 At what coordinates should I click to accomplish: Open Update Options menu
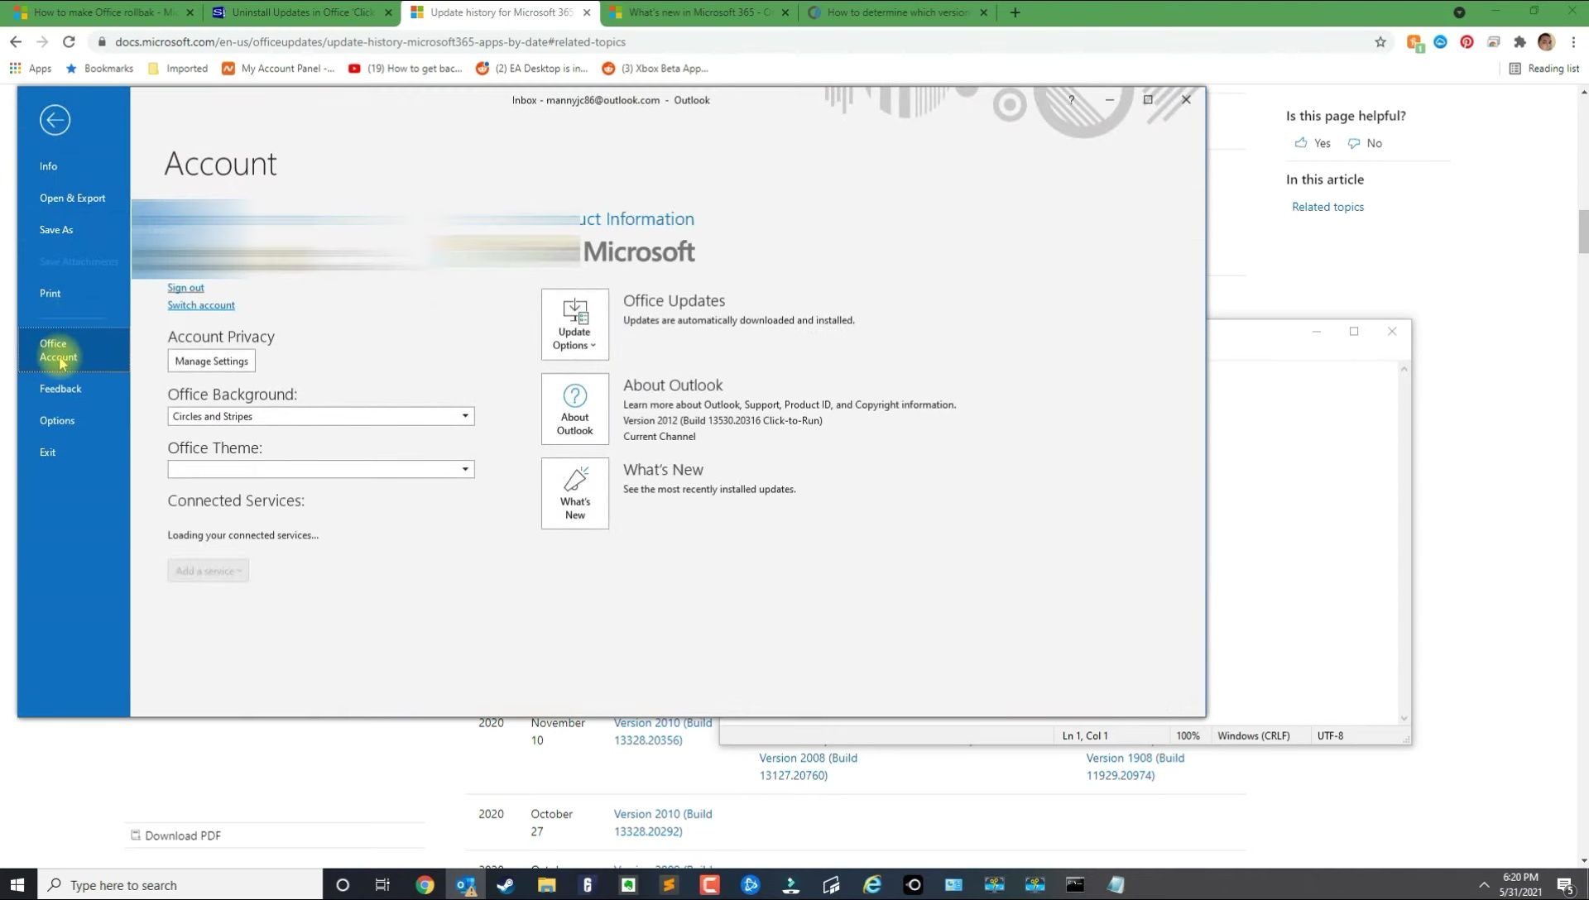574,324
